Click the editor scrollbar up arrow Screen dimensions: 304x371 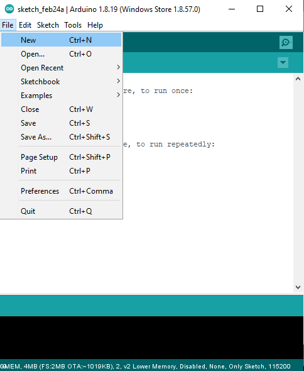point(298,79)
